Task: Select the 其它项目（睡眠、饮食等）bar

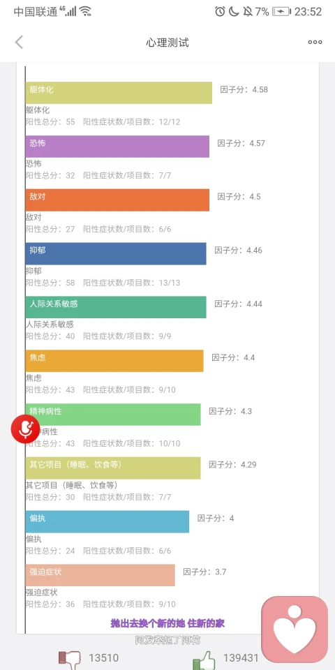Action: coord(113,468)
